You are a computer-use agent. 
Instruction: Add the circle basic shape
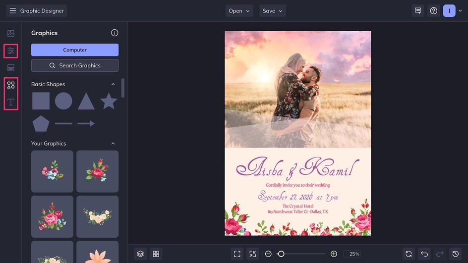[63, 101]
